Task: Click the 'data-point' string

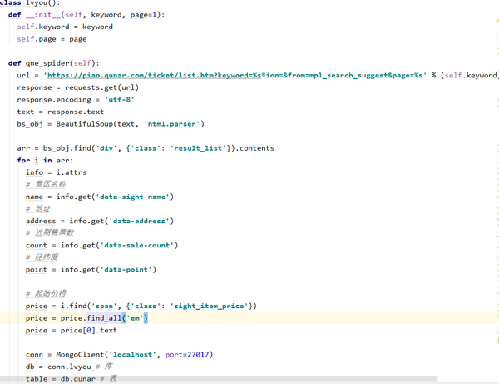Action: point(126,270)
